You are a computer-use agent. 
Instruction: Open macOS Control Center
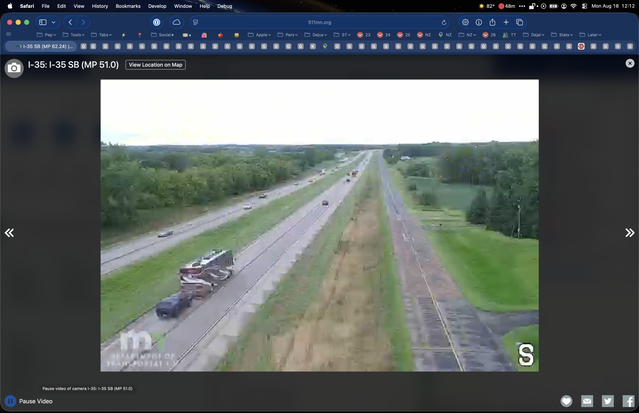tap(585, 6)
